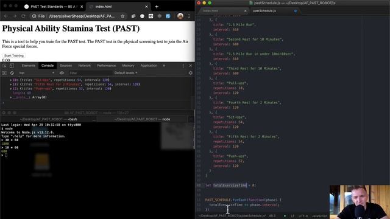Open the DevTools Performance tab

click(107, 66)
